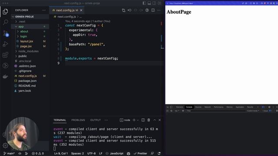Open the Custom levels dropdown in DevTools console

click(253, 111)
